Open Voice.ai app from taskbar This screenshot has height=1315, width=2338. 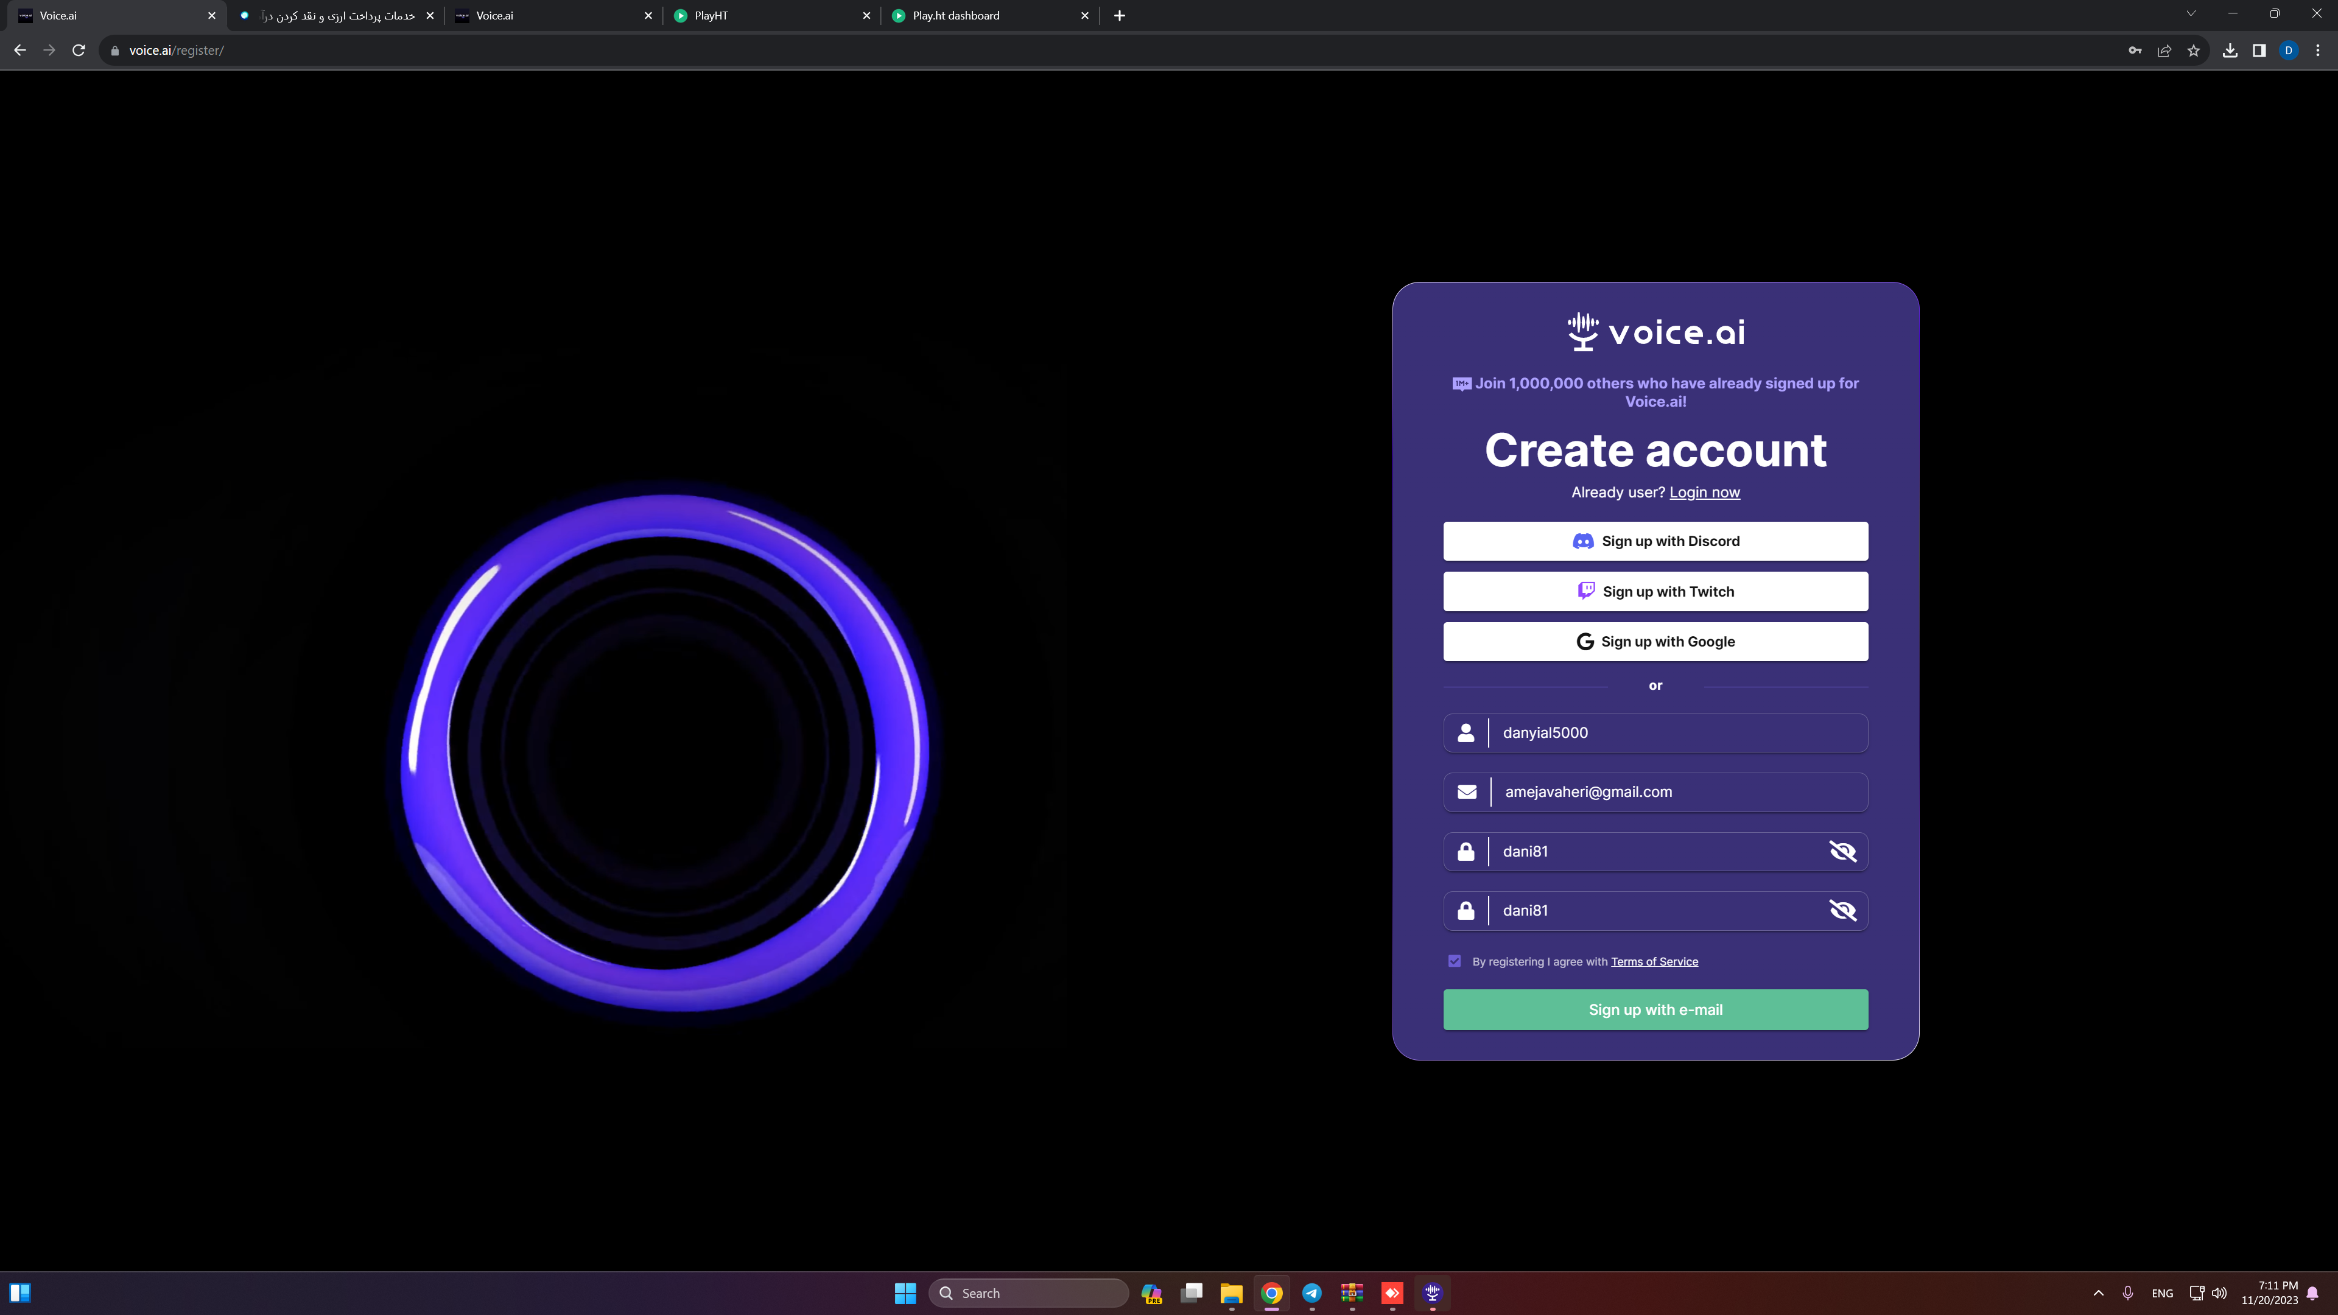(1432, 1293)
